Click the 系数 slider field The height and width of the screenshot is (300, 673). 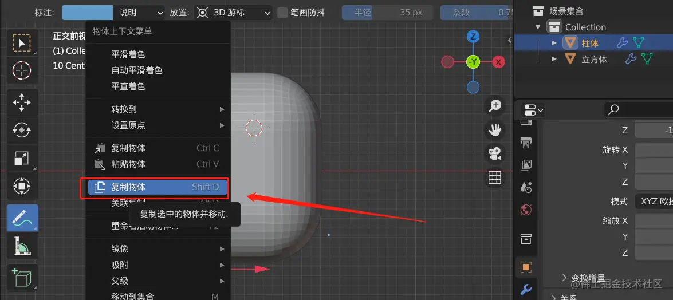(477, 13)
